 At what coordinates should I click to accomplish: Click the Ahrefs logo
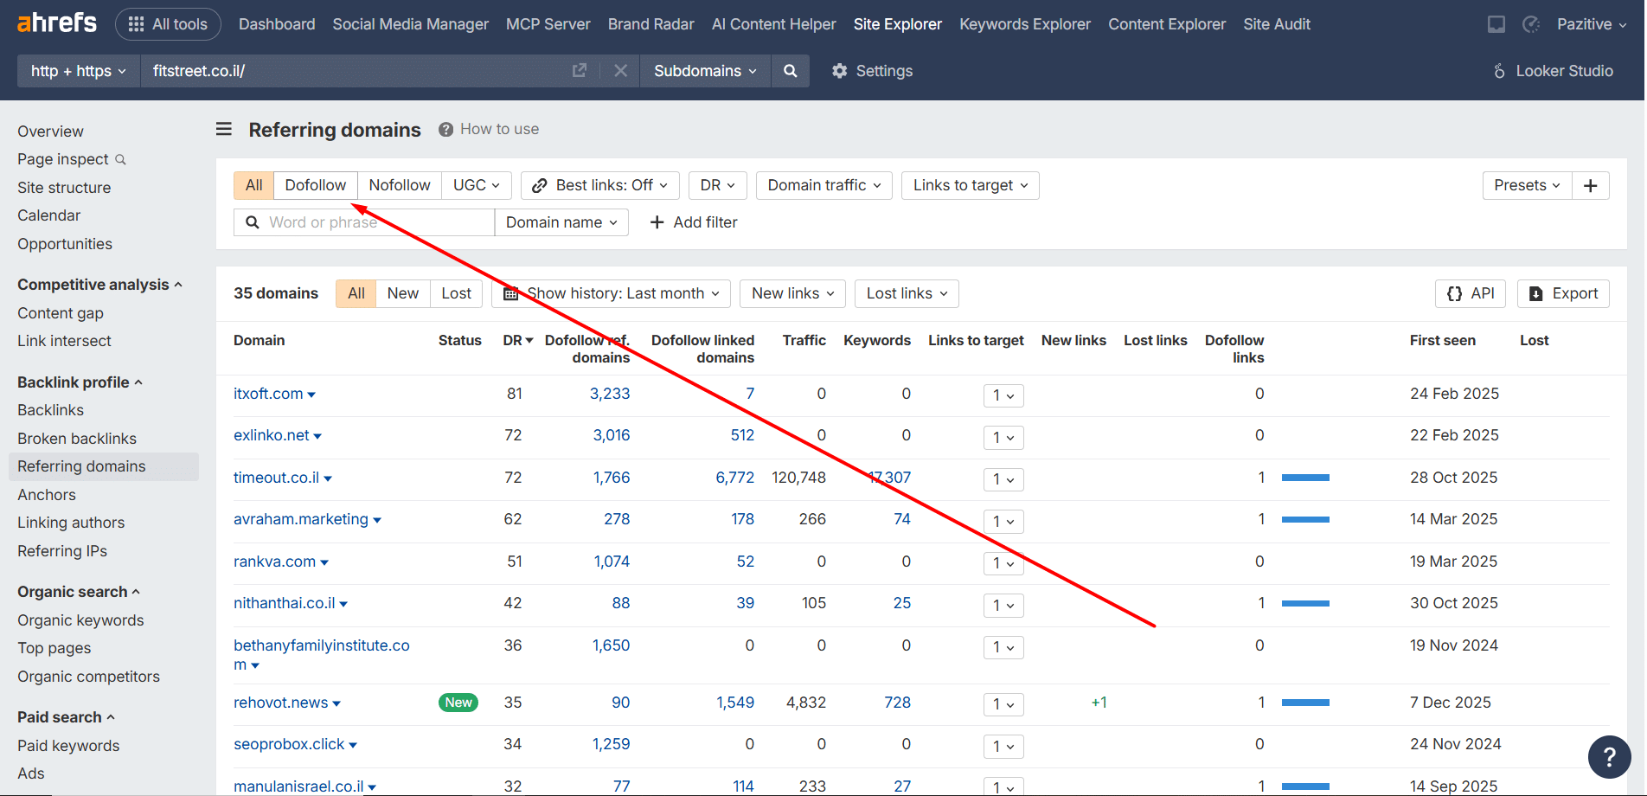click(57, 23)
